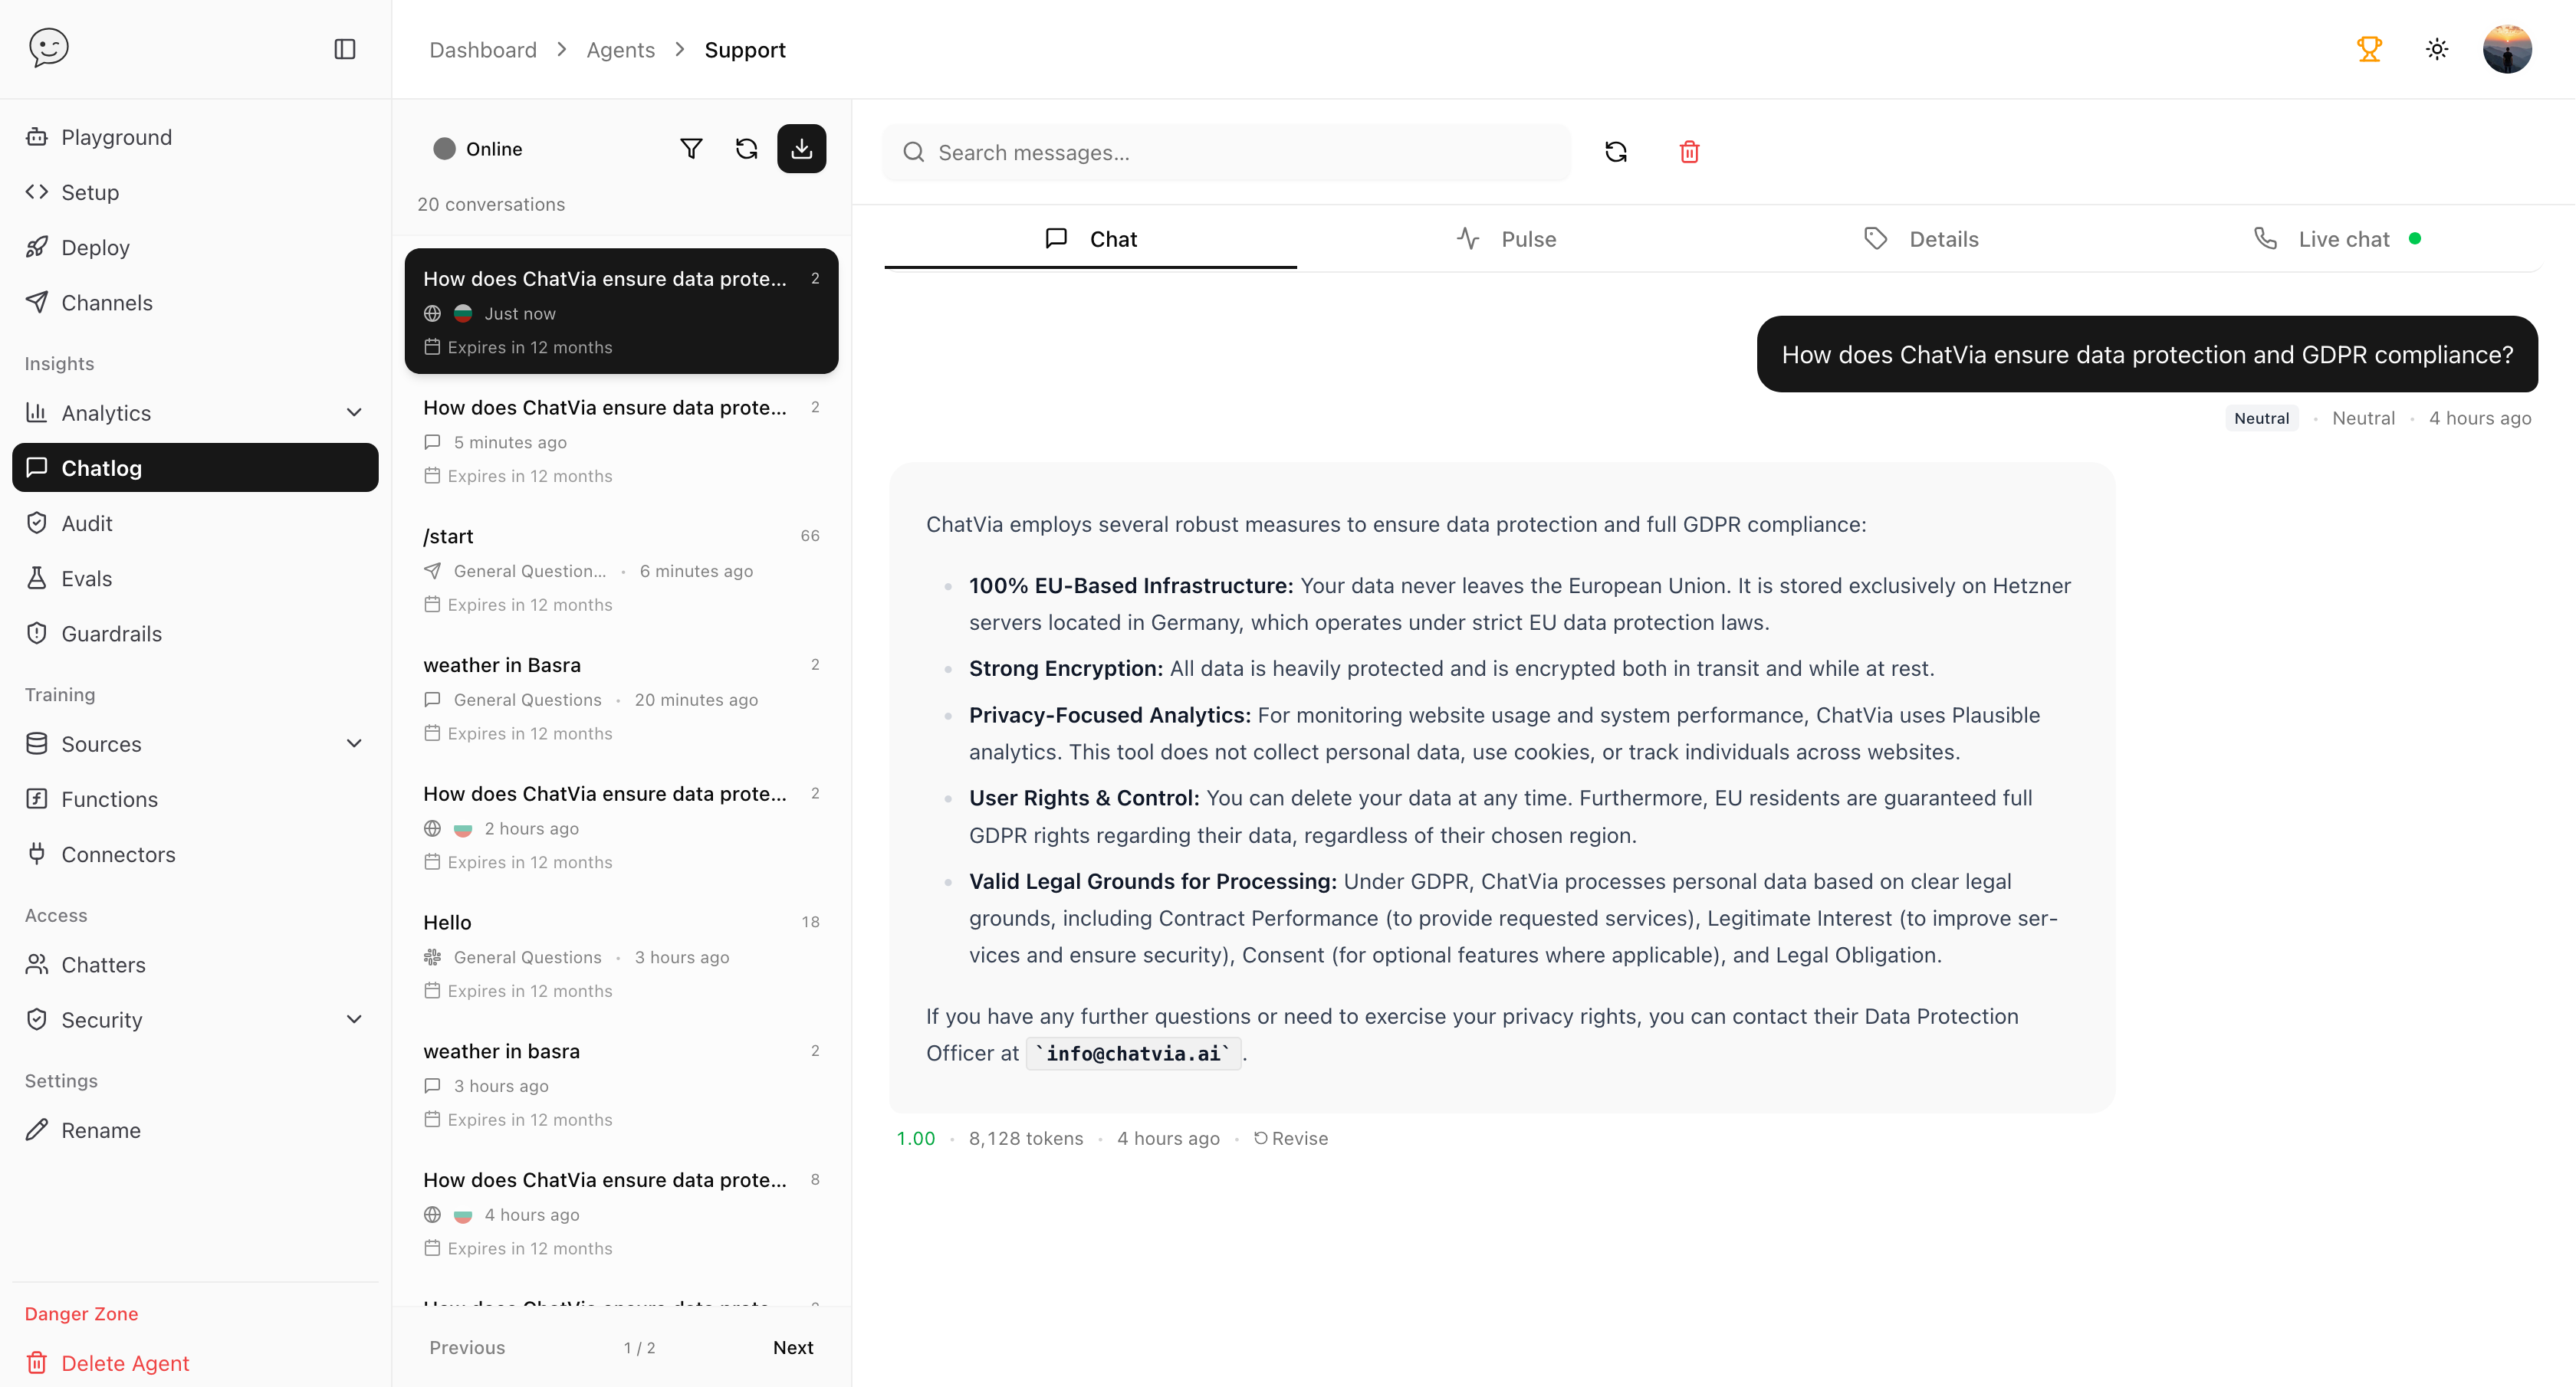2576x1387 pixels.
Task: Expand the Analytics section chevron
Action: 354,413
